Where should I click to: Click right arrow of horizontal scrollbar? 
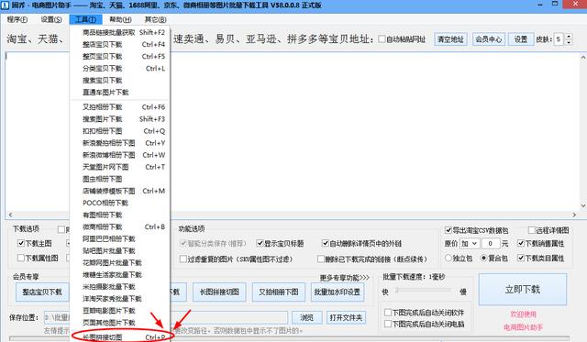[574, 215]
